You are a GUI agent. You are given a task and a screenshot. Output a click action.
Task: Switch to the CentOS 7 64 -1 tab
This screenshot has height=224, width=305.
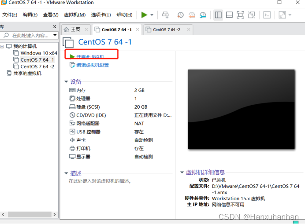116,30
